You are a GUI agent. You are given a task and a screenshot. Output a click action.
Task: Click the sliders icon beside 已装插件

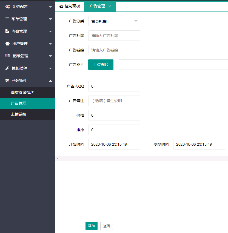click(x=7, y=80)
